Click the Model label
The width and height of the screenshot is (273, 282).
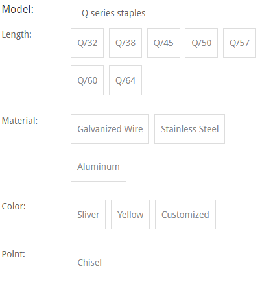tap(18, 9)
